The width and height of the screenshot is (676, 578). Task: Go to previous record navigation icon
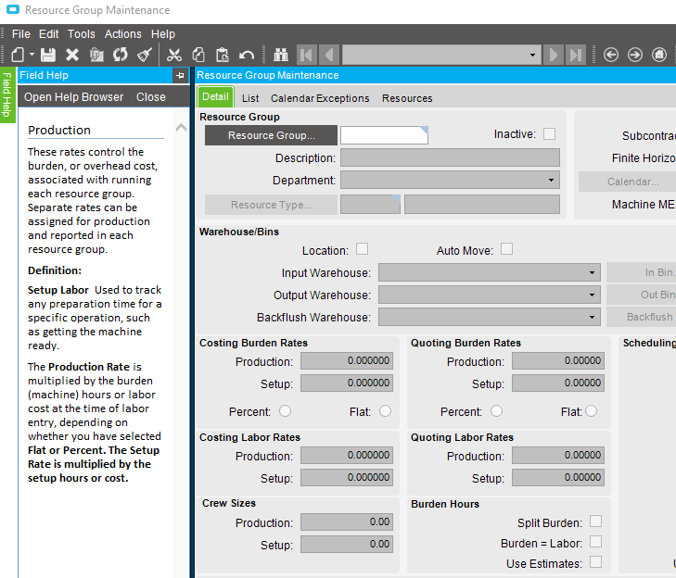(329, 55)
